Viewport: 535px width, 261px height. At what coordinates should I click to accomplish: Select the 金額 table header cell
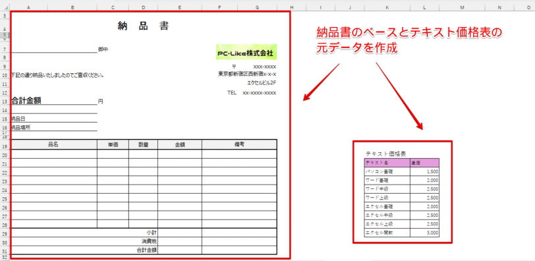180,144
